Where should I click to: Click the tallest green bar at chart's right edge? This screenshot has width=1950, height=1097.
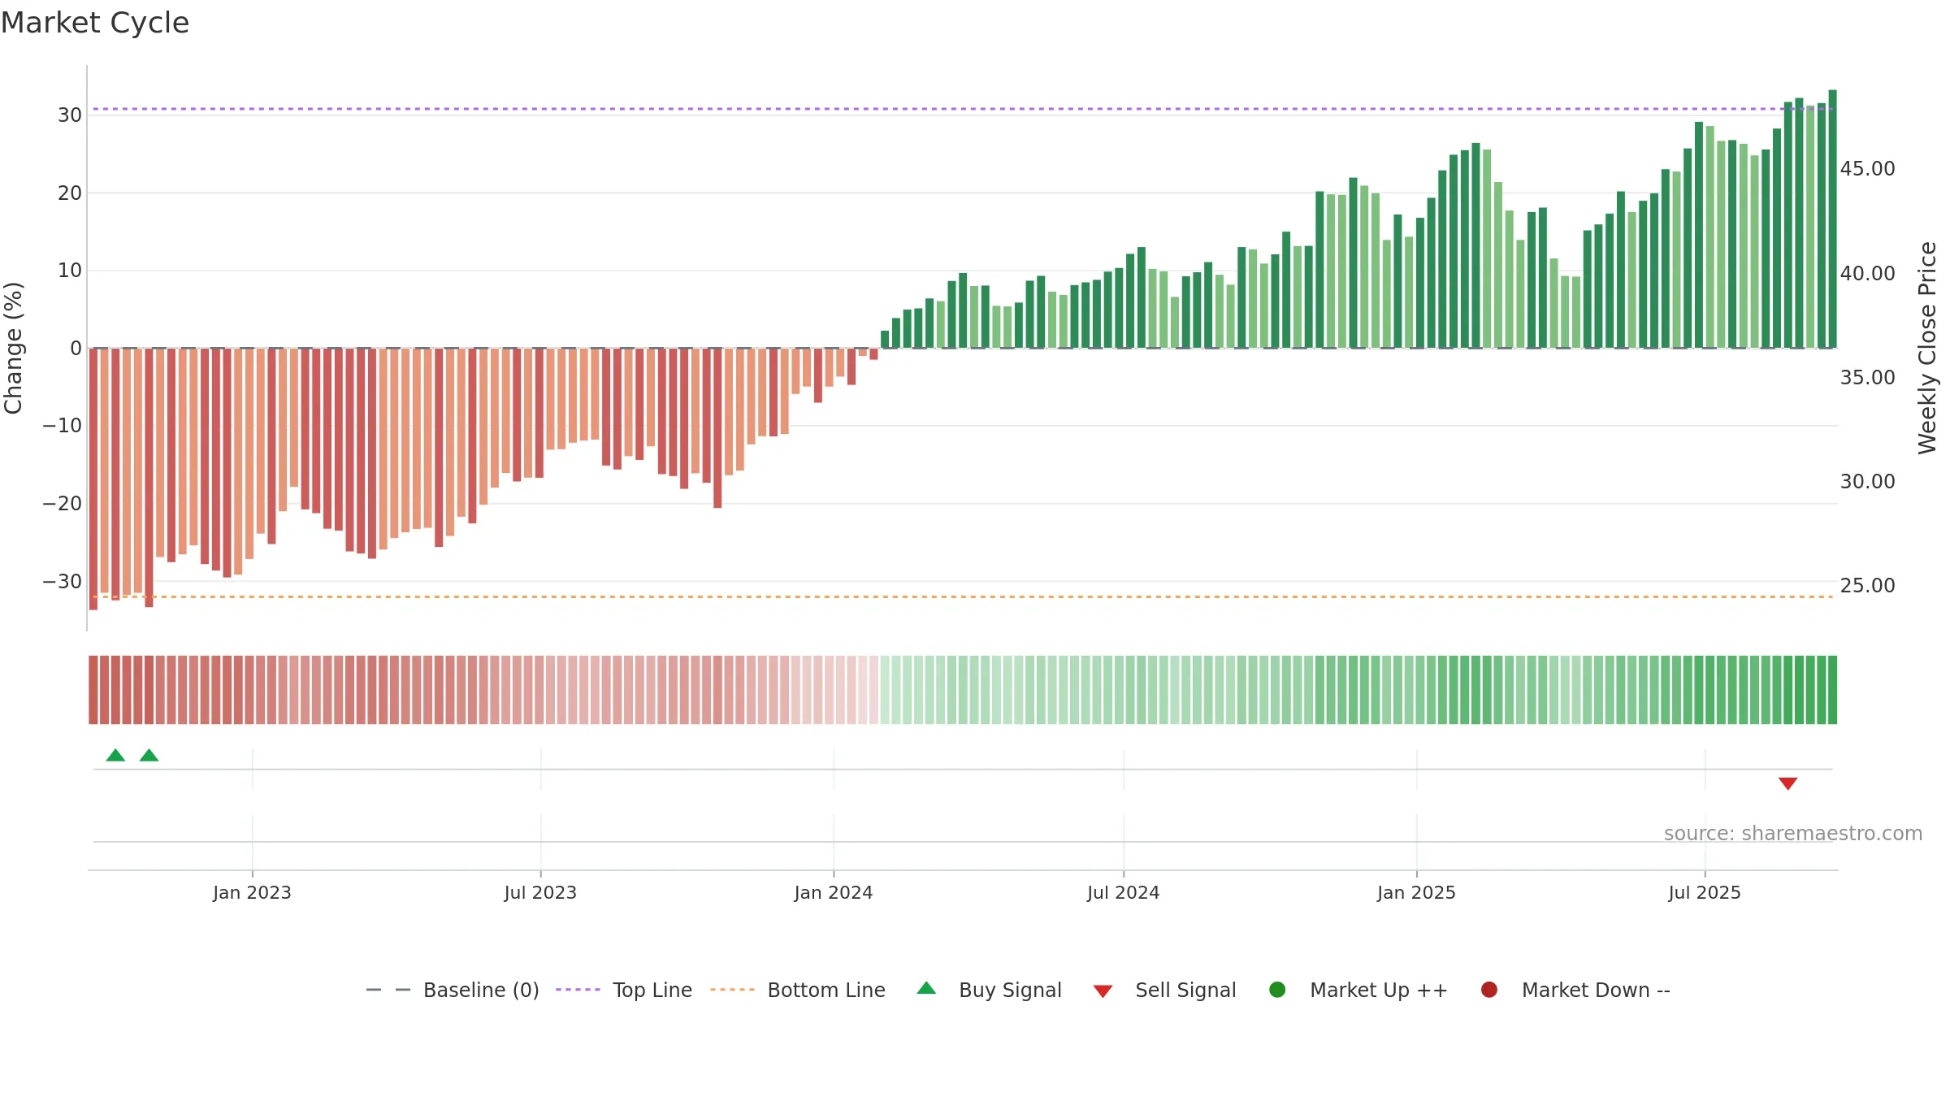point(1832,219)
